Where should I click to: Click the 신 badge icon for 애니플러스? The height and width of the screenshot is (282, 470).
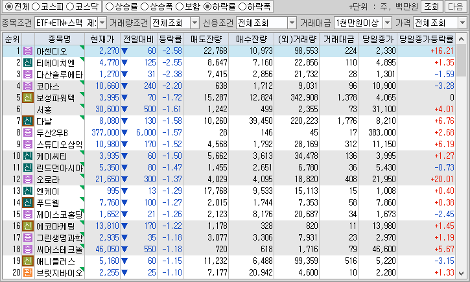pyautogui.click(x=28, y=261)
